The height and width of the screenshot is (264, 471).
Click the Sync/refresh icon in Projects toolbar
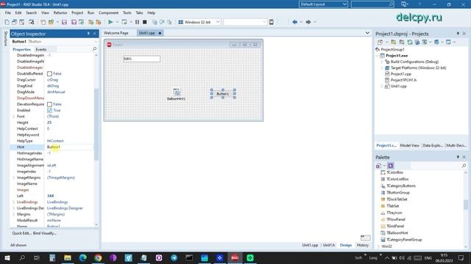(410, 43)
